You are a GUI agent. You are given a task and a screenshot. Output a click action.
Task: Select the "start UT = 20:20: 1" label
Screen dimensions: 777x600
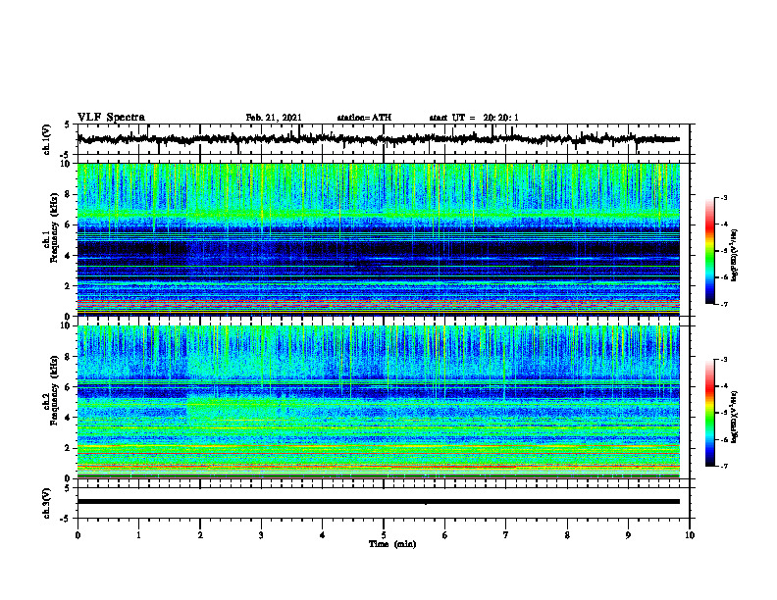tap(474, 118)
